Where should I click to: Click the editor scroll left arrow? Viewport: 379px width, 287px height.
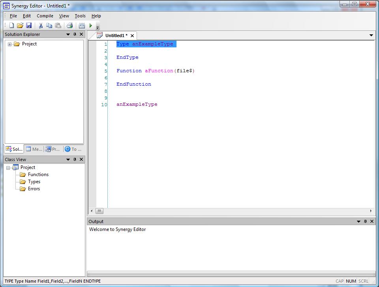click(92, 211)
